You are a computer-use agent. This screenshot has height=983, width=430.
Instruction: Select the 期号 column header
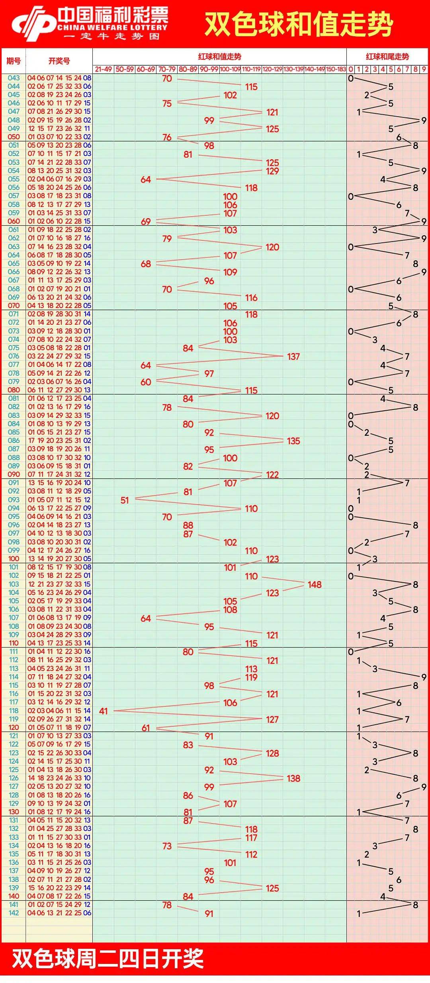(14, 61)
